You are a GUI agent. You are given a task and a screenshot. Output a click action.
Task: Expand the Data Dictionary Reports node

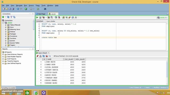point(3,54)
